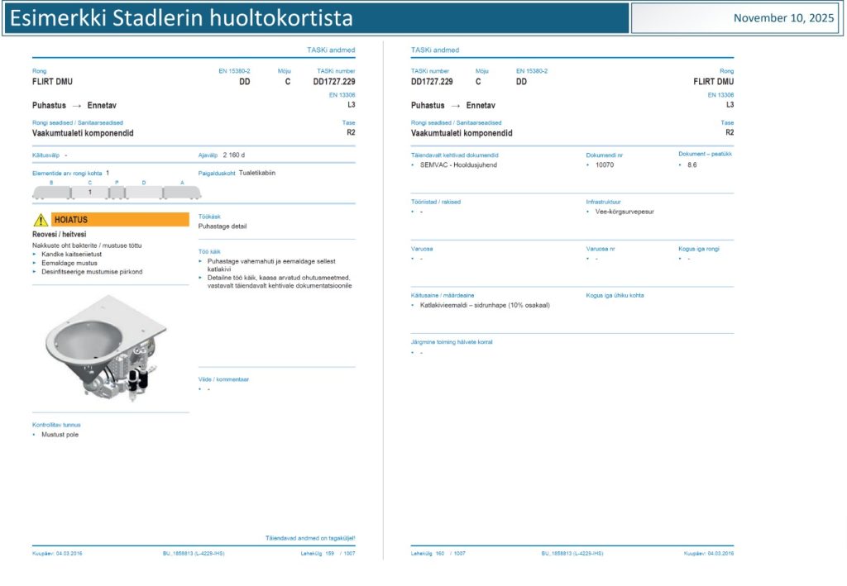Screen dimensions: 847x586
Task: Click the Vee-kõrgsurvepesur infrastructure entry
Action: click(x=624, y=212)
